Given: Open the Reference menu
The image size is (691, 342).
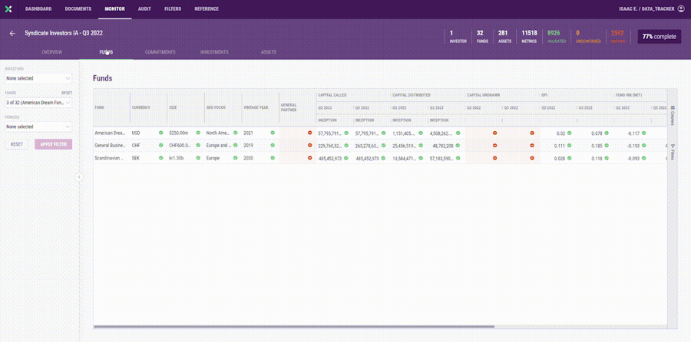Looking at the screenshot, I should (207, 8).
